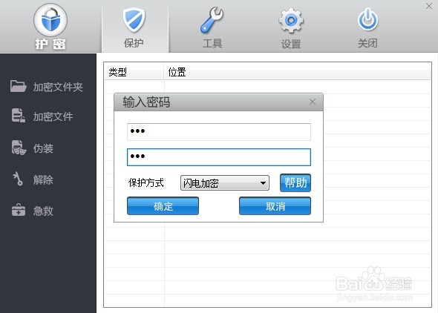Open the 设置 gear tab
Screen dimensions: 438x313
[291, 28]
